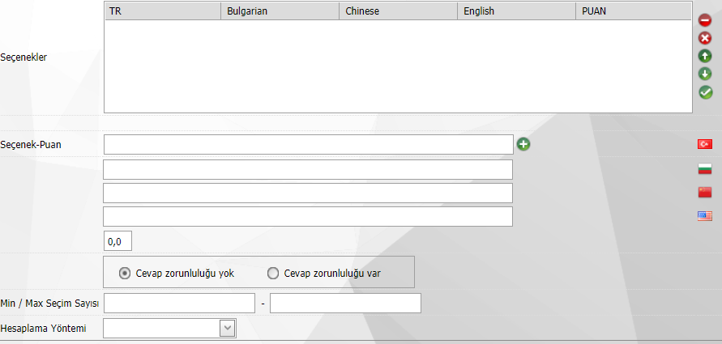This screenshot has width=722, height=344.
Task: Move option up with green up arrow
Action: 705,56
